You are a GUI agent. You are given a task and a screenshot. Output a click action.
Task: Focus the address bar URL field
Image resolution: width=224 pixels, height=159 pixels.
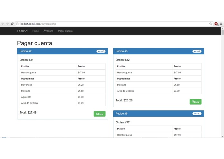coord(114,24)
